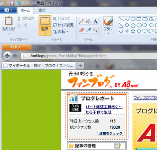Click the Save icon in Paint title bar
The height and width of the screenshot is (150, 157).
[12, 3]
